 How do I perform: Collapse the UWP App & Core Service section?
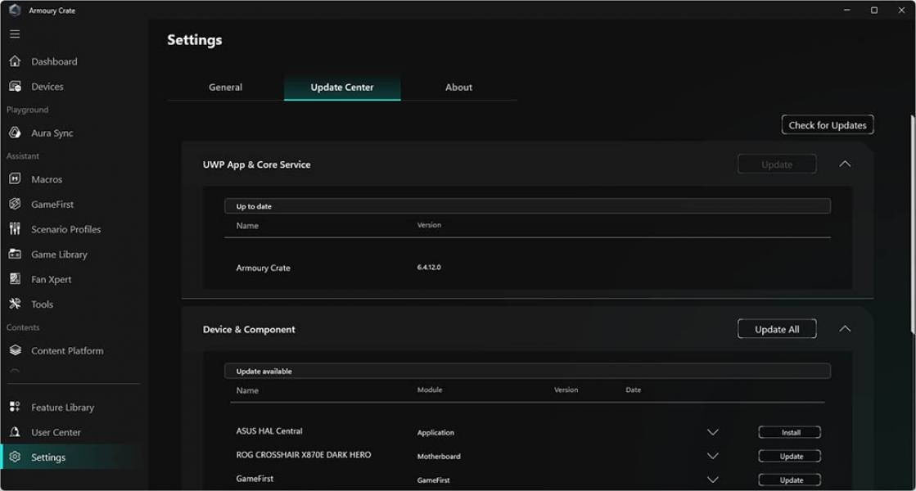[x=845, y=164]
